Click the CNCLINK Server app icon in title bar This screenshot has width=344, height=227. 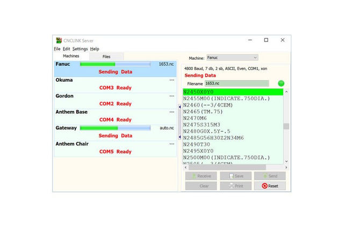tap(59, 40)
